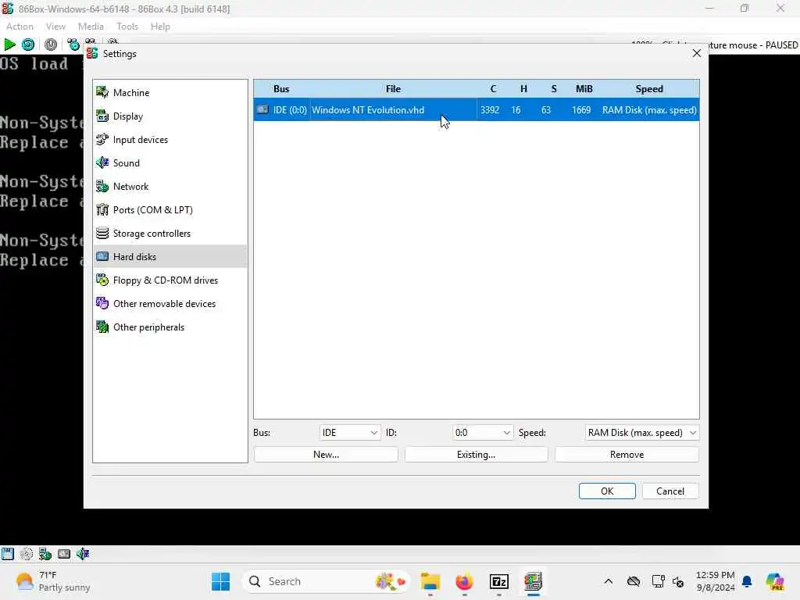Screen dimensions: 800x600
Task: Open Floppy & CD-ROM drives category
Action: 170,280
